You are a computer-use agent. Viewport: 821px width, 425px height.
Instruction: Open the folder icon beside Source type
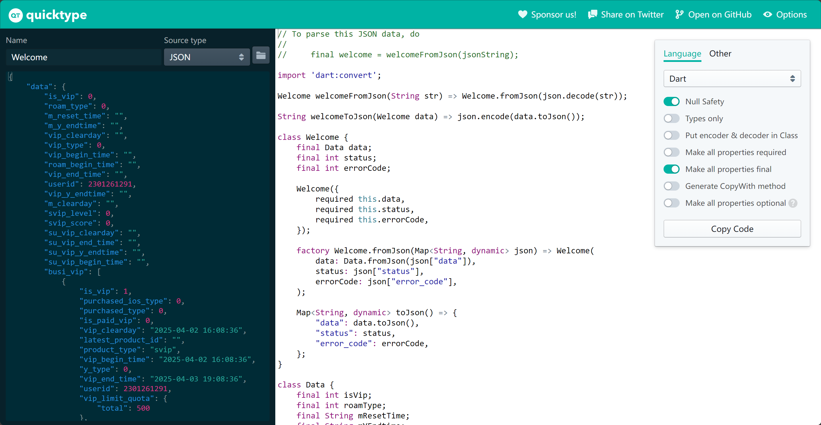coord(261,56)
